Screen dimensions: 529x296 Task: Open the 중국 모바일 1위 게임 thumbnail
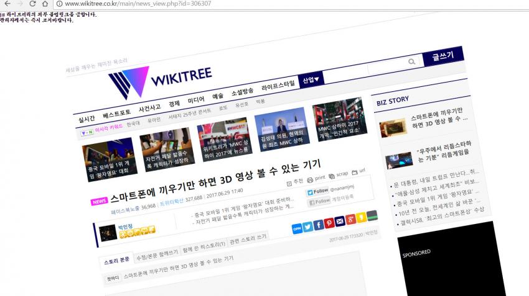(x=110, y=159)
